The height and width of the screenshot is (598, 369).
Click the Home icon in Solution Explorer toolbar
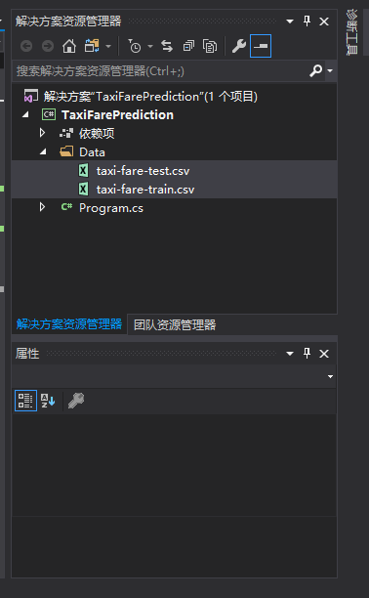(69, 46)
